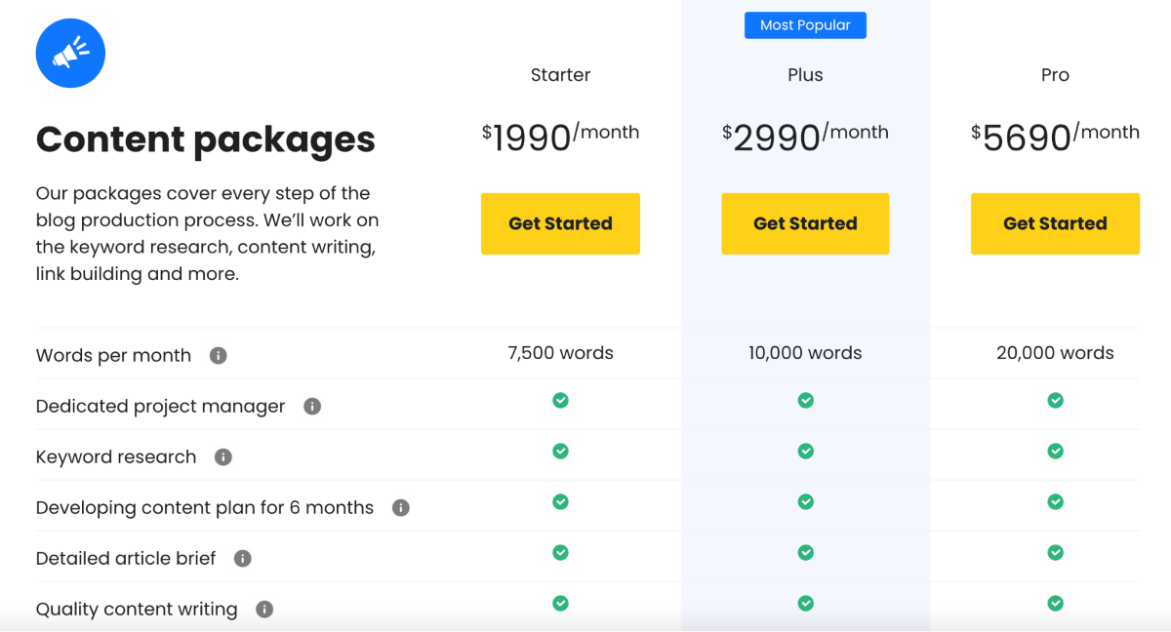Click Get Started under Starter plan
The width and height of the screenshot is (1171, 632).
point(560,223)
